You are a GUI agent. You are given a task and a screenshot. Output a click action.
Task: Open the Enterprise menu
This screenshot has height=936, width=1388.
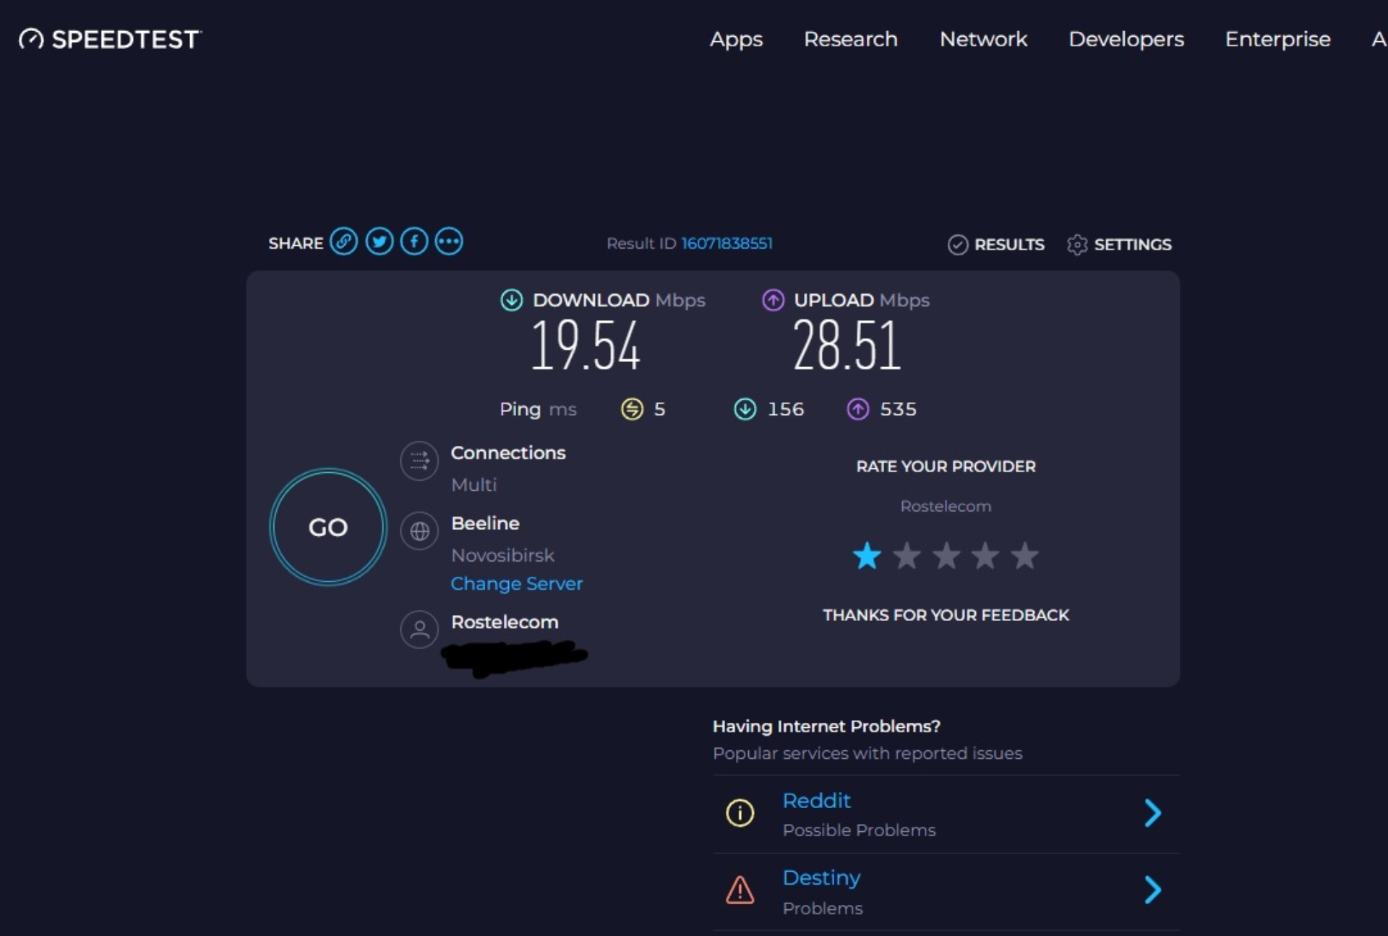[x=1277, y=39]
